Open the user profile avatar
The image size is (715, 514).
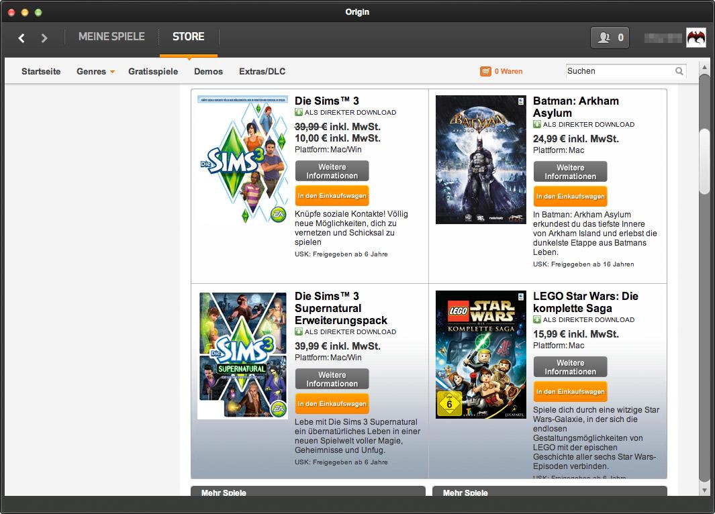coord(696,38)
